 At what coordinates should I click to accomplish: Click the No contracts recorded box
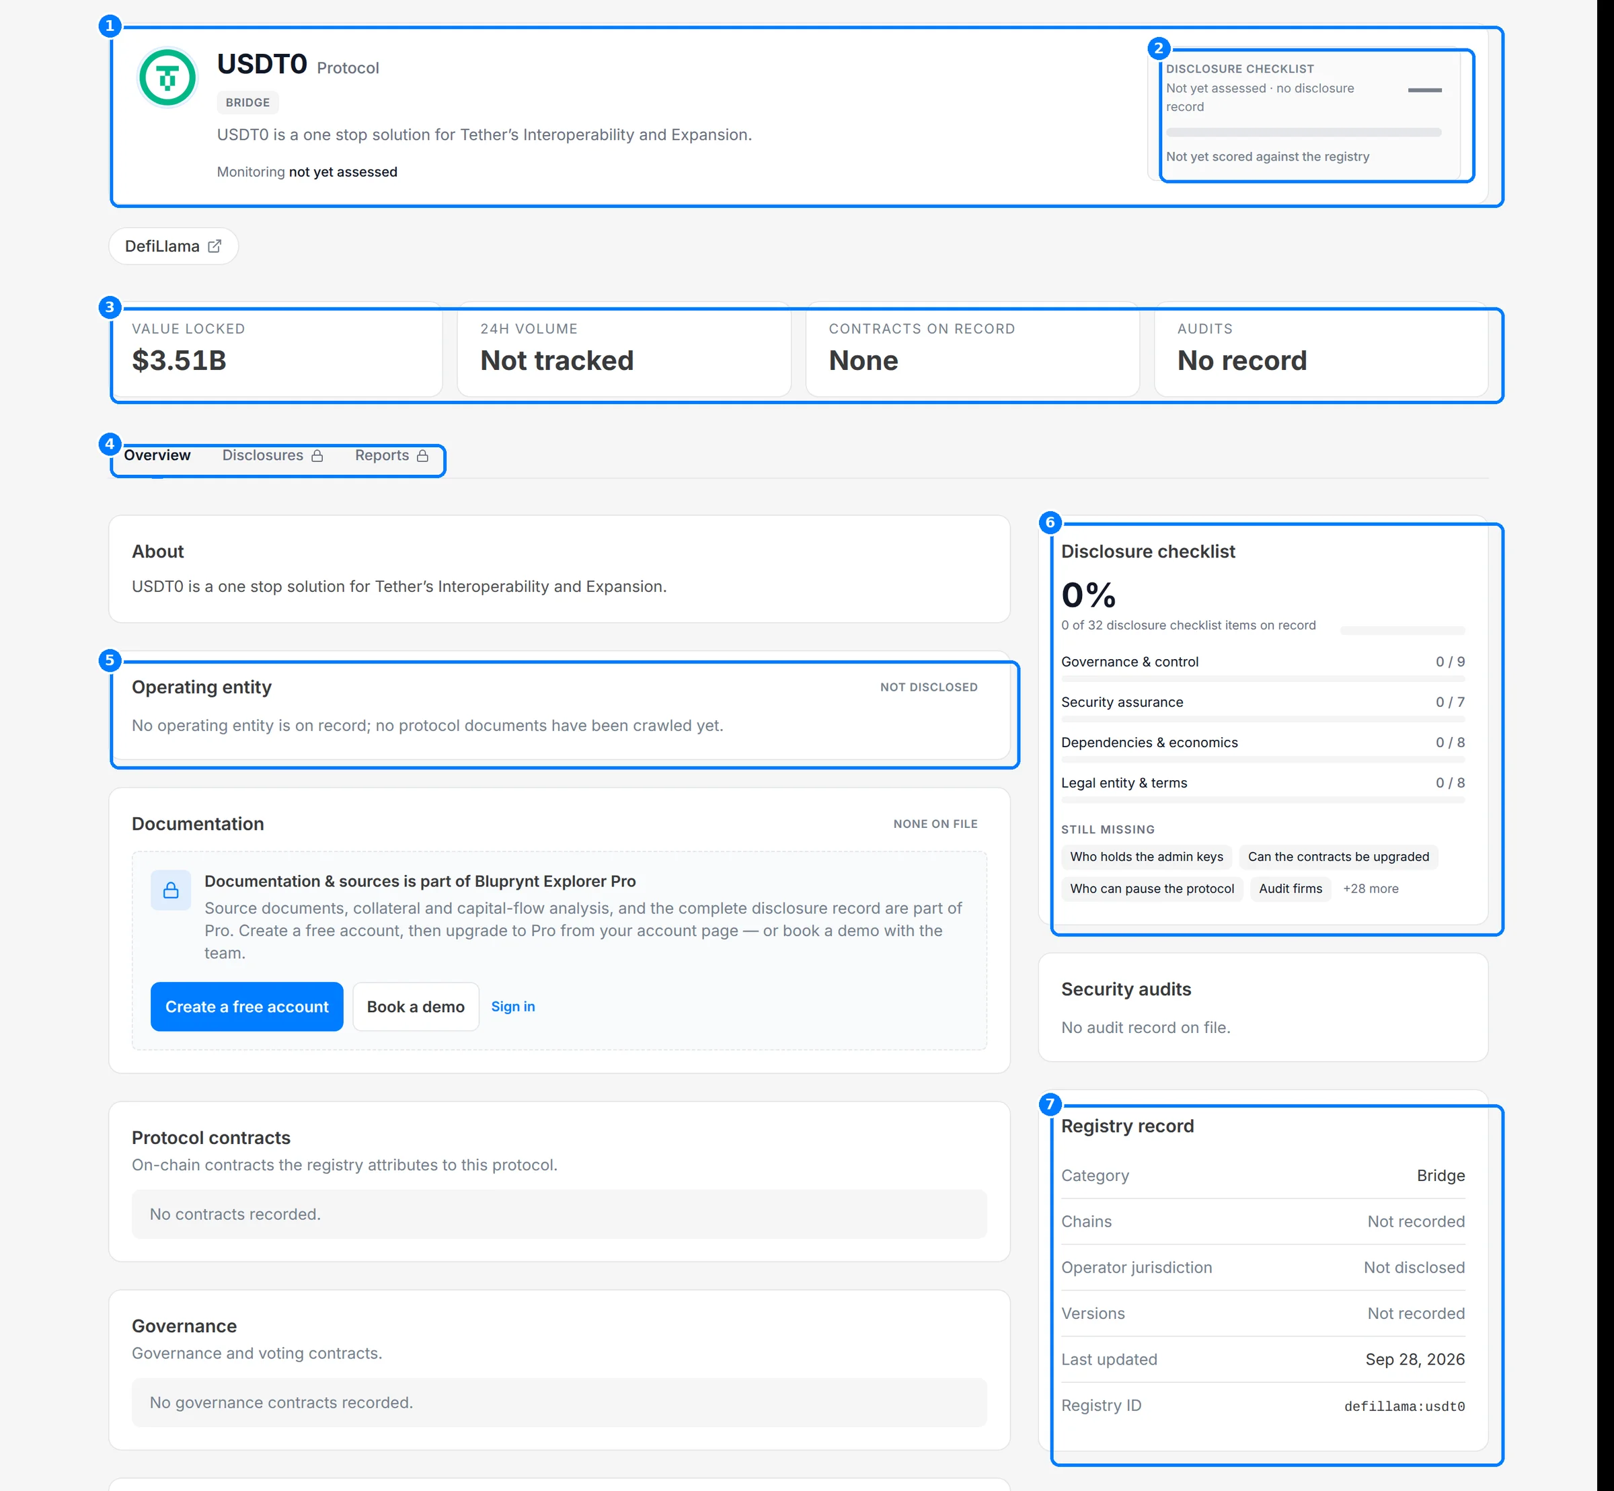[x=559, y=1215]
